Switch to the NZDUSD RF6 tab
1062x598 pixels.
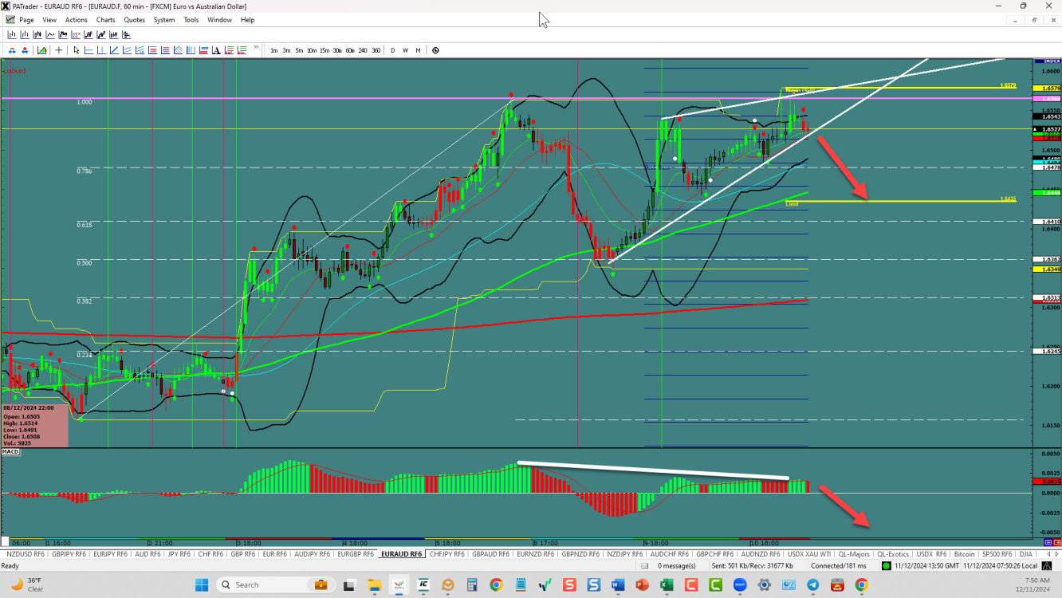point(26,553)
